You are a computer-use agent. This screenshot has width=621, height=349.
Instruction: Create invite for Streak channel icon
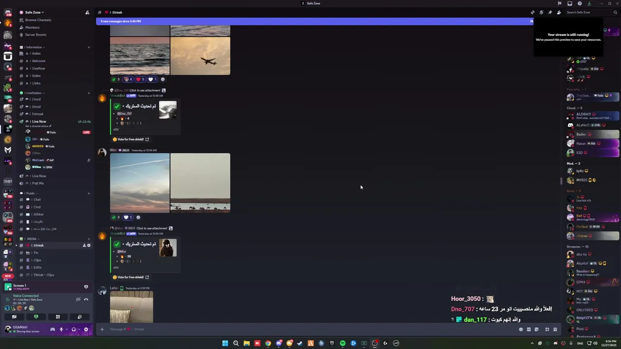(84, 245)
